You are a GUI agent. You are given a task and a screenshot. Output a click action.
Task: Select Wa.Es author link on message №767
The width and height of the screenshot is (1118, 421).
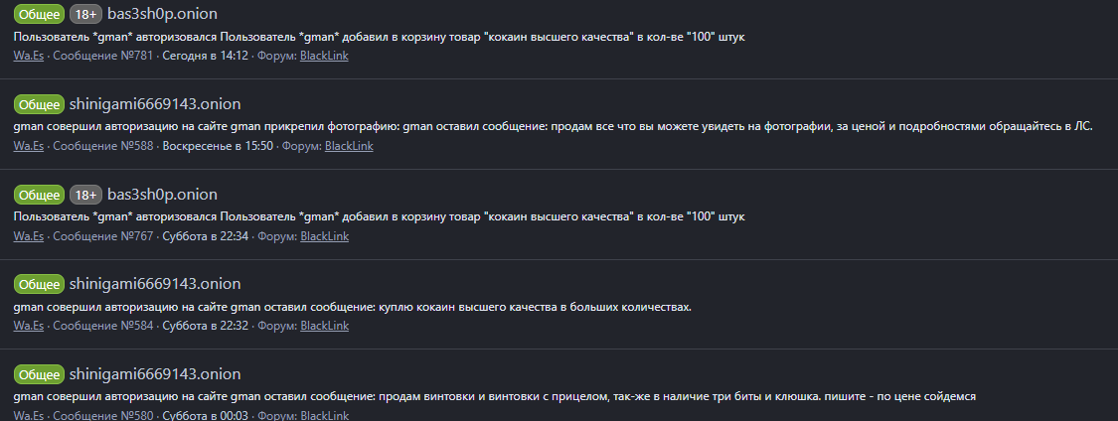[x=29, y=236]
